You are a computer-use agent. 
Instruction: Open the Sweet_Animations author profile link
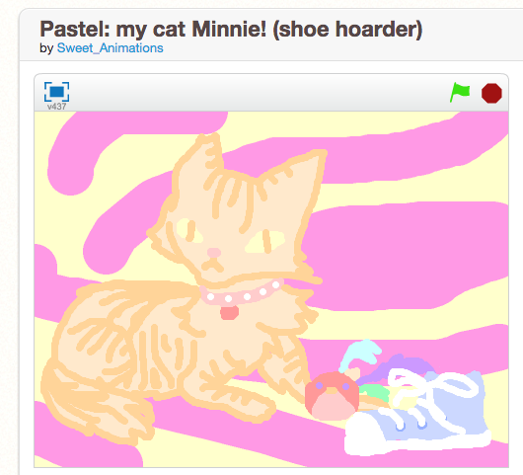pos(111,48)
